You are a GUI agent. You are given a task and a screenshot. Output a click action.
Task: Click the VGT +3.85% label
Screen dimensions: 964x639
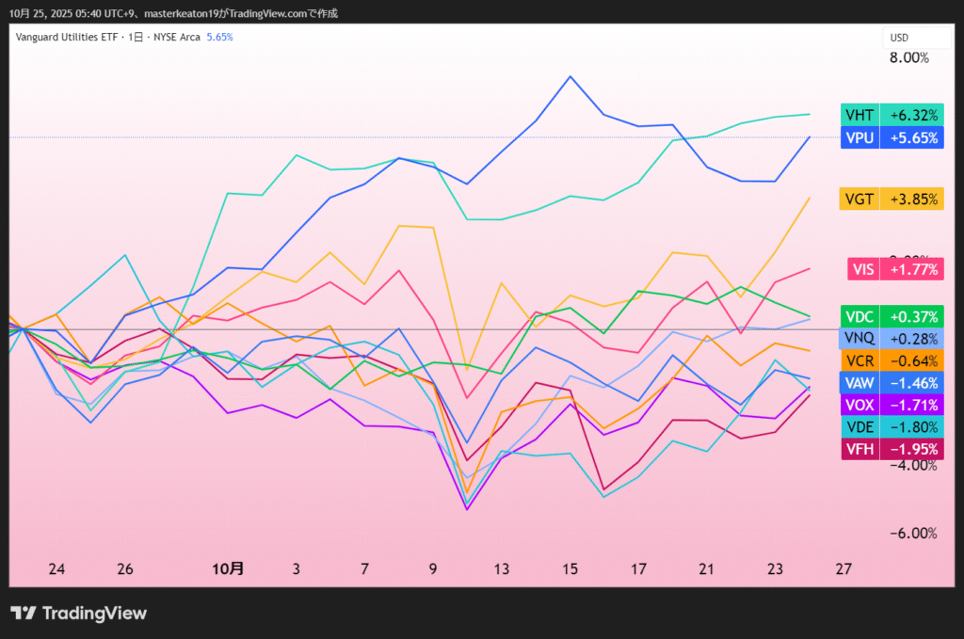point(892,199)
